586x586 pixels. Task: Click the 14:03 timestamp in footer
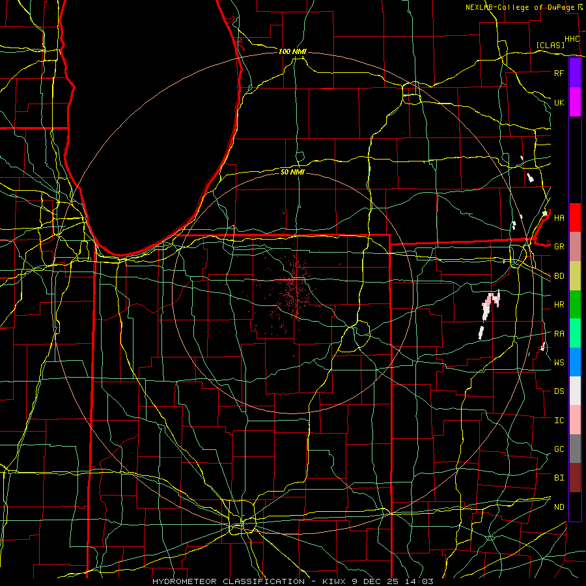point(420,581)
